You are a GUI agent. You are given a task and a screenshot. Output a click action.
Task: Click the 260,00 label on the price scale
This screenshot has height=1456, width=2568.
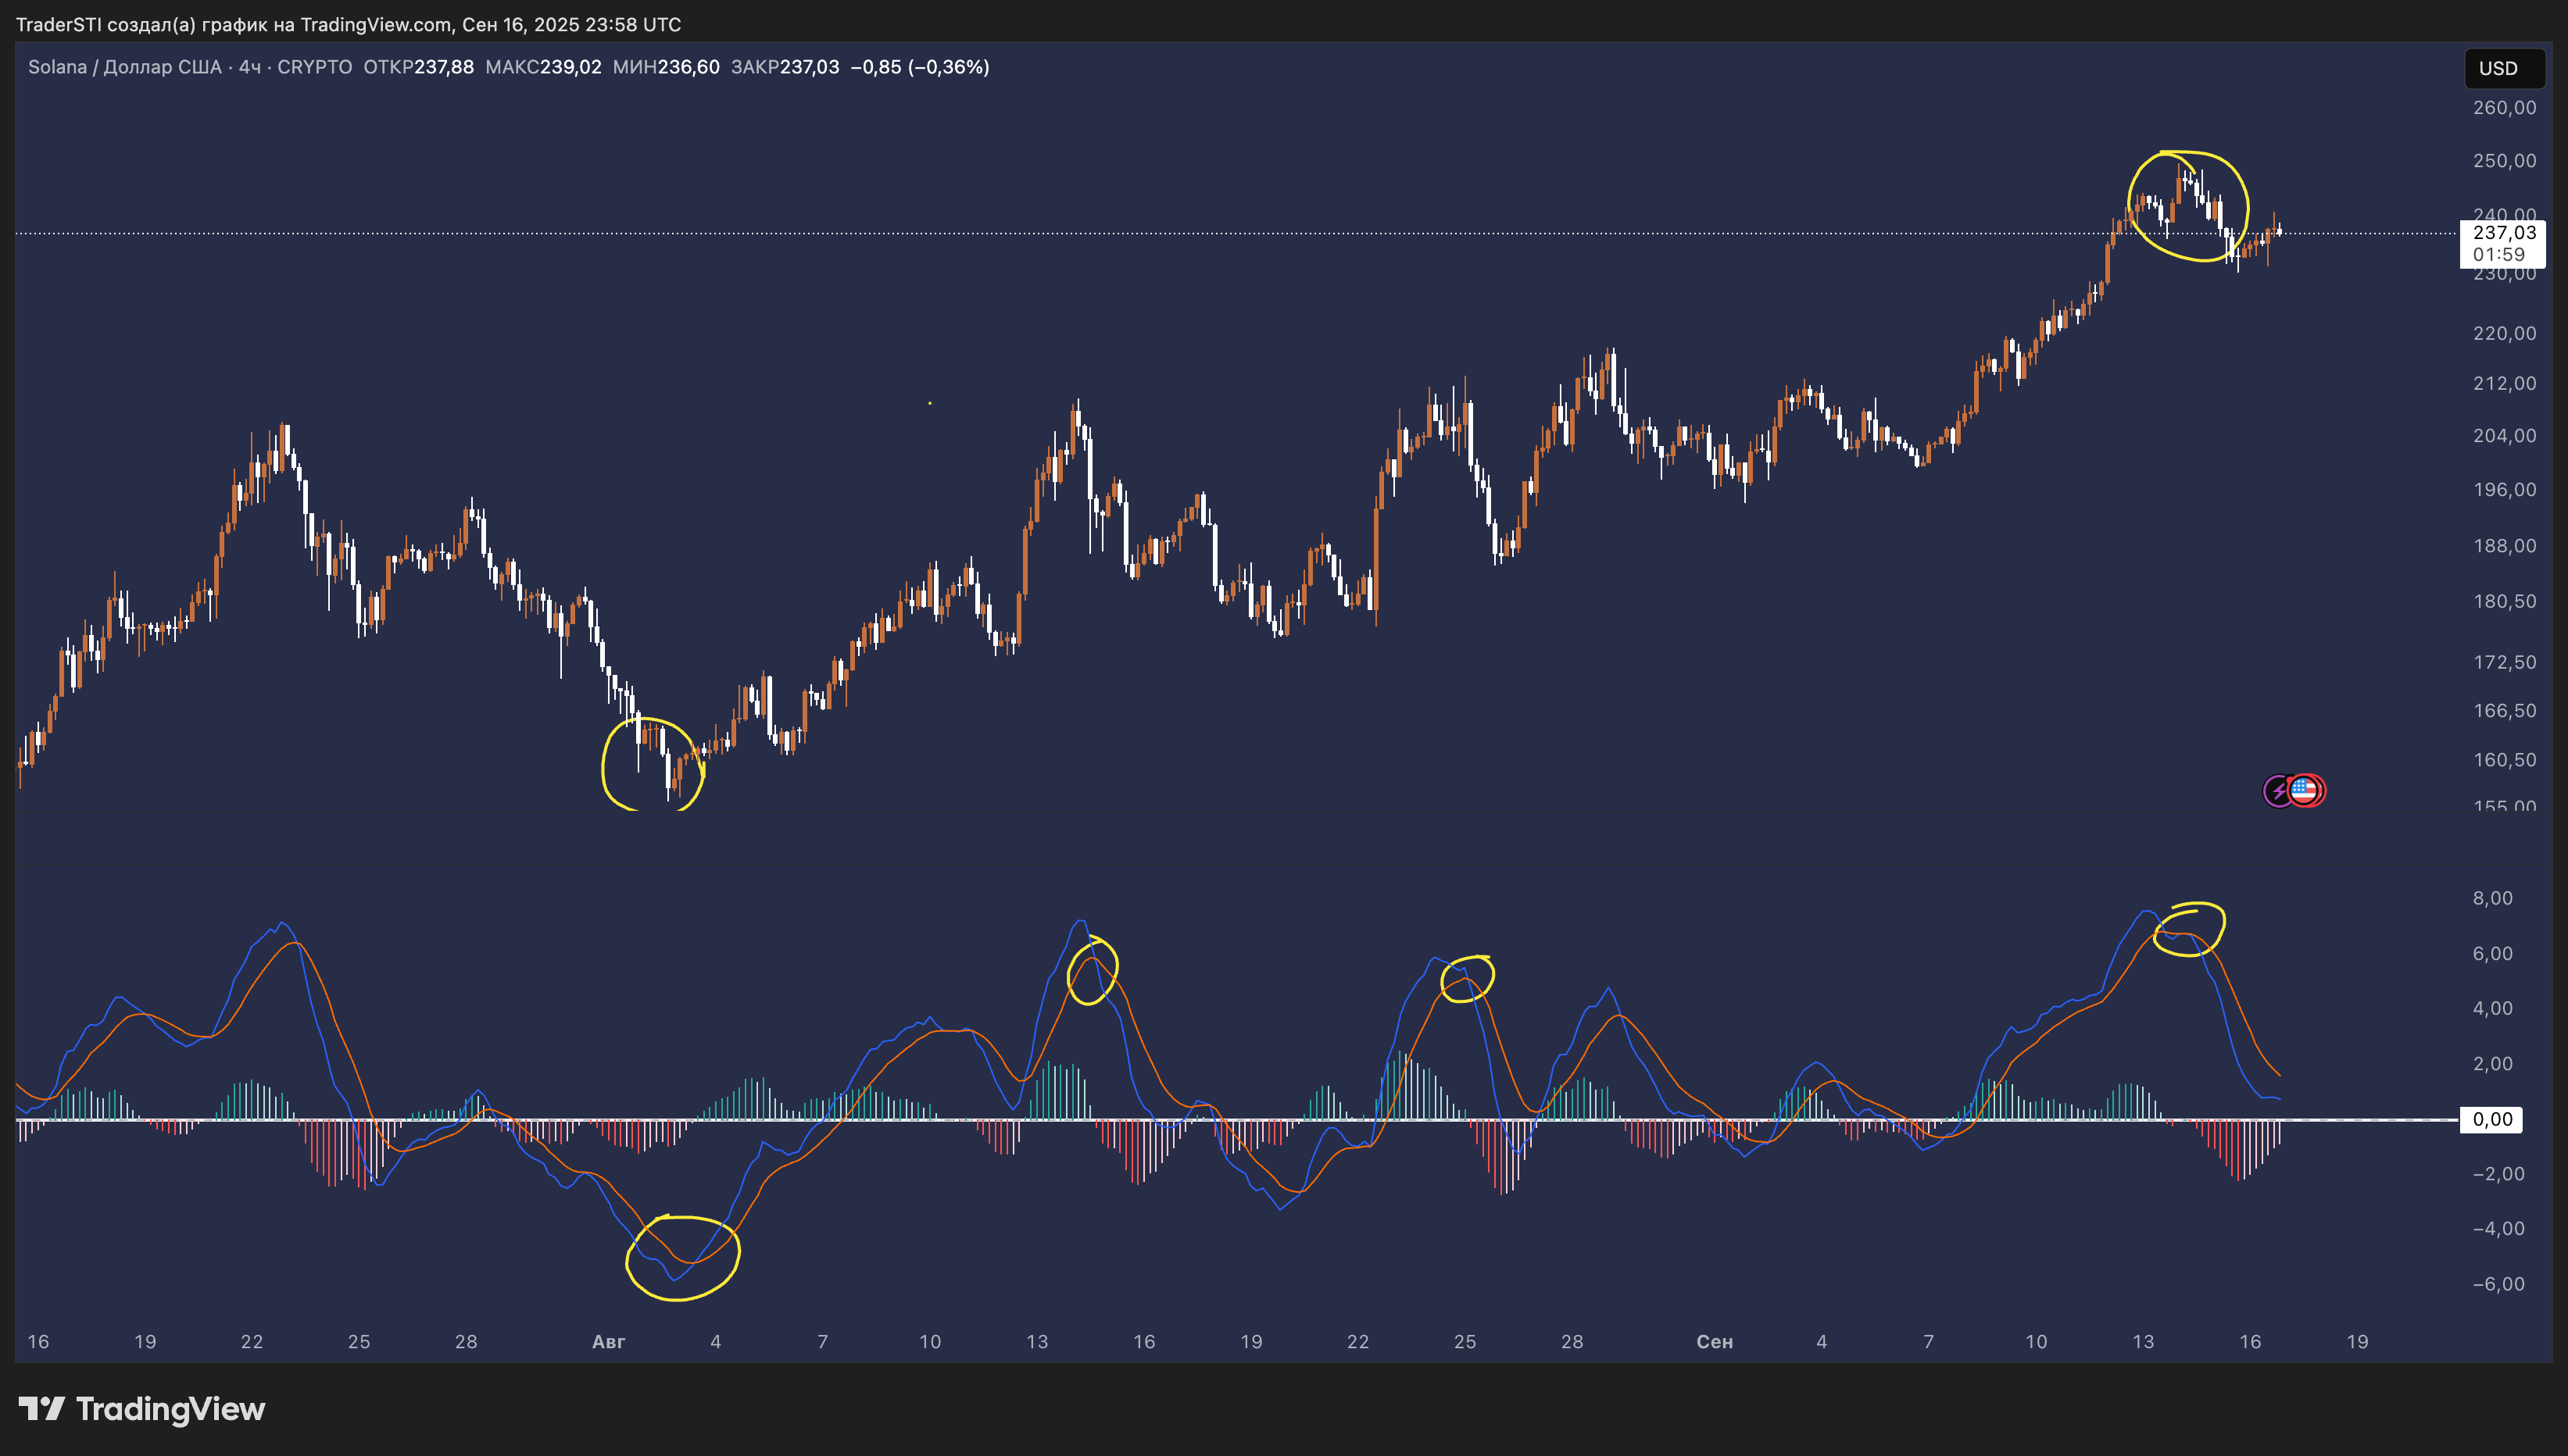2503,108
